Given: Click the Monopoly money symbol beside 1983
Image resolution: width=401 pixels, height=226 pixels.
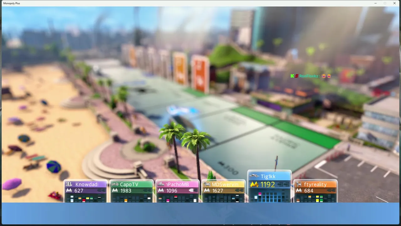Looking at the screenshot, I should (x=115, y=191).
